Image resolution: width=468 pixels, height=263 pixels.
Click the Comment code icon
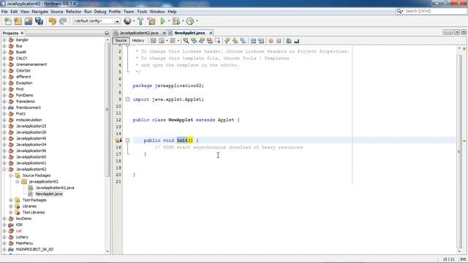click(289, 41)
